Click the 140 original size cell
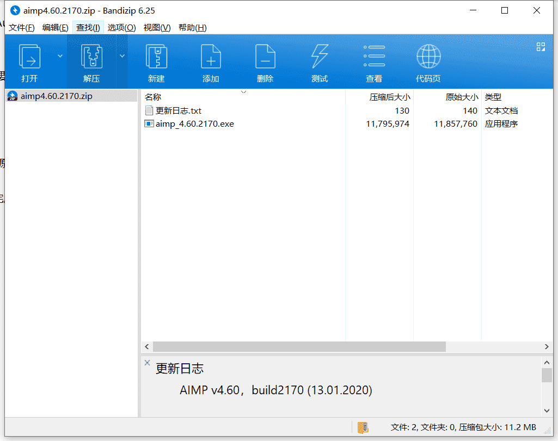558x441 pixels. [470, 110]
